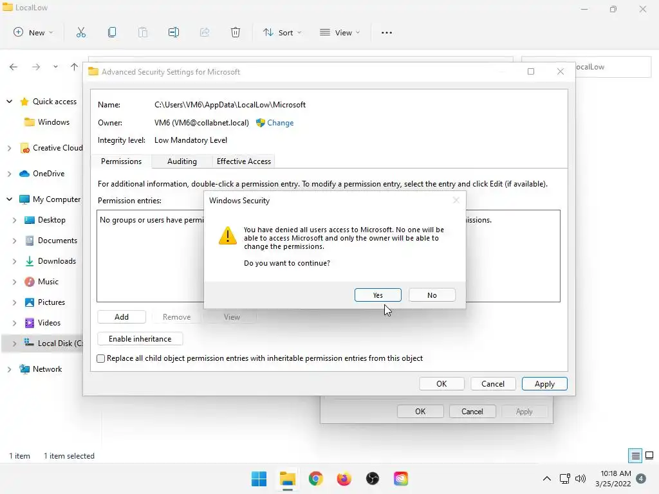Launch Firefox from the taskbar
Image resolution: width=659 pixels, height=494 pixels.
click(x=344, y=479)
